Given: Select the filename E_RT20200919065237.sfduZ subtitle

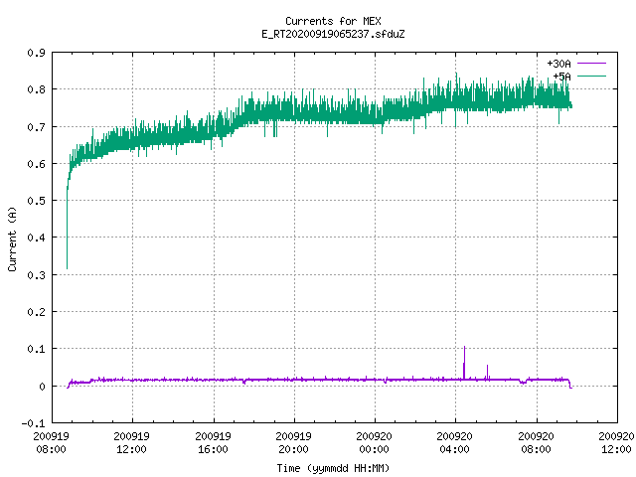Looking at the screenshot, I should tap(333, 34).
